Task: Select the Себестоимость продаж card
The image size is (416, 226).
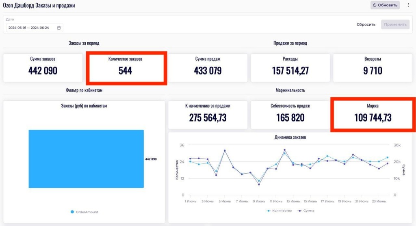Action: pyautogui.click(x=290, y=115)
